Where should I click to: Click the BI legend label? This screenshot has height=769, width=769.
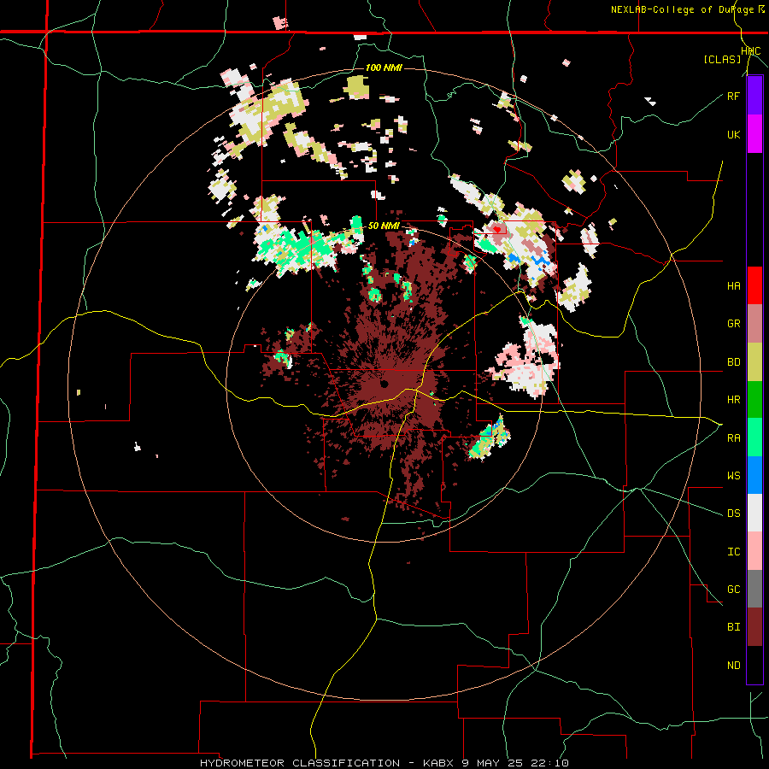point(733,627)
